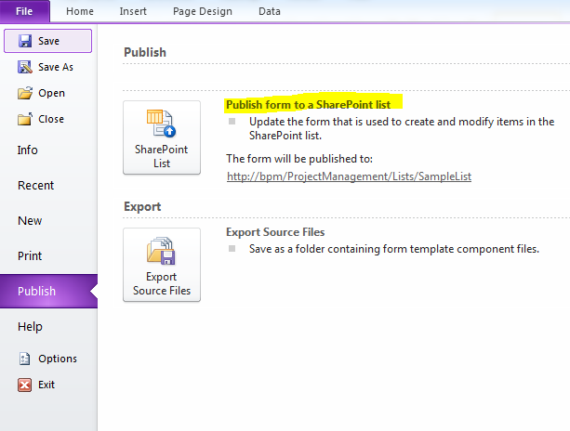Click the red Exit icon
This screenshot has width=570, height=431.
pos(25,385)
